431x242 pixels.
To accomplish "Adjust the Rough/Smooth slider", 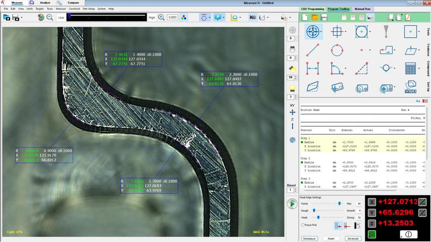I will point(314,211).
